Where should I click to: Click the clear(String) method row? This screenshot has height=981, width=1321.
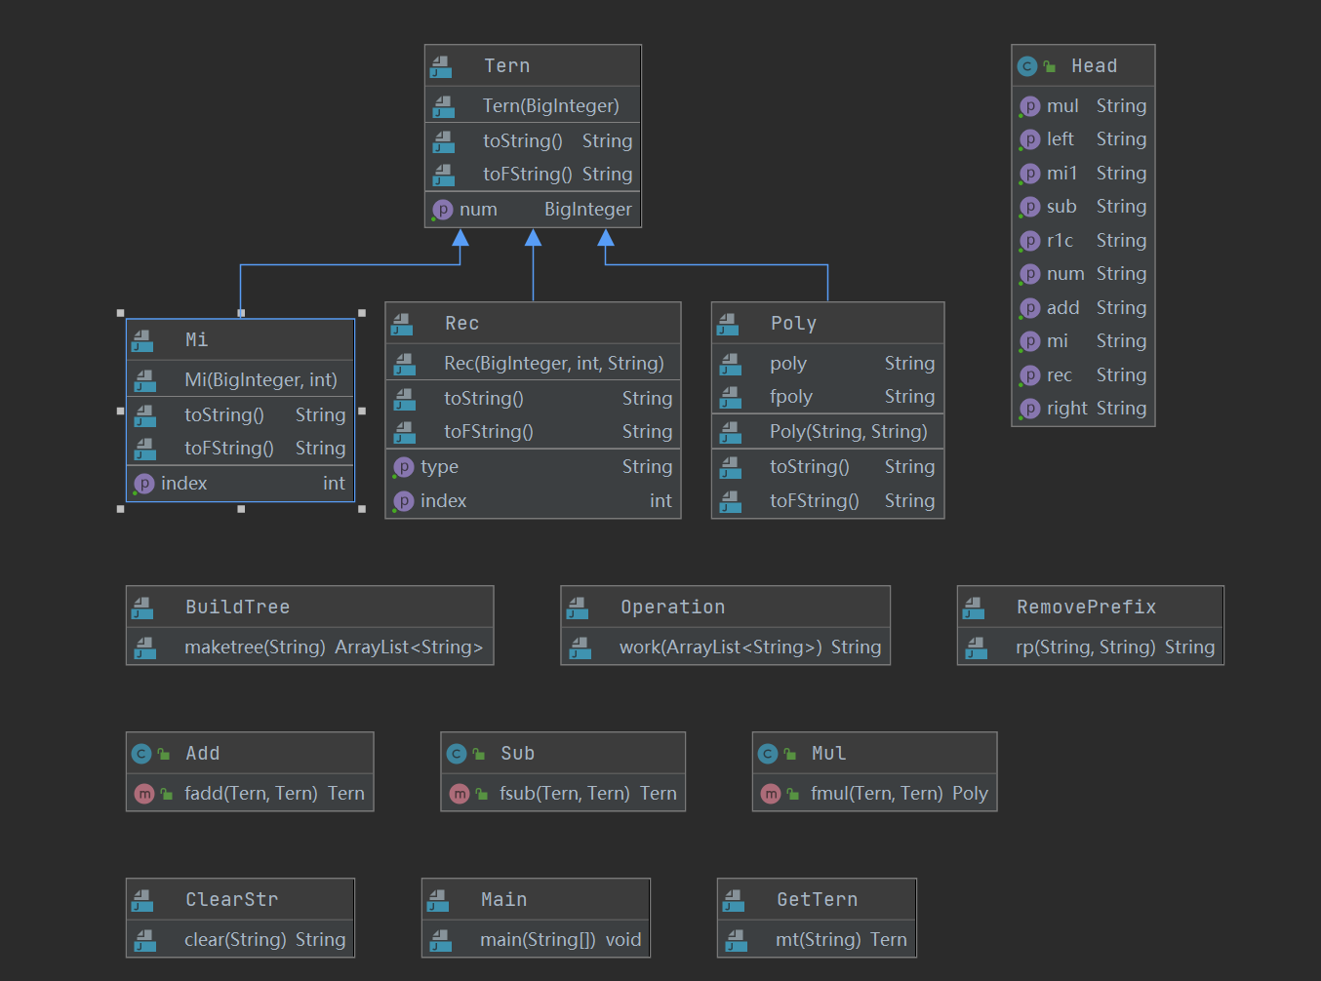pos(240,939)
